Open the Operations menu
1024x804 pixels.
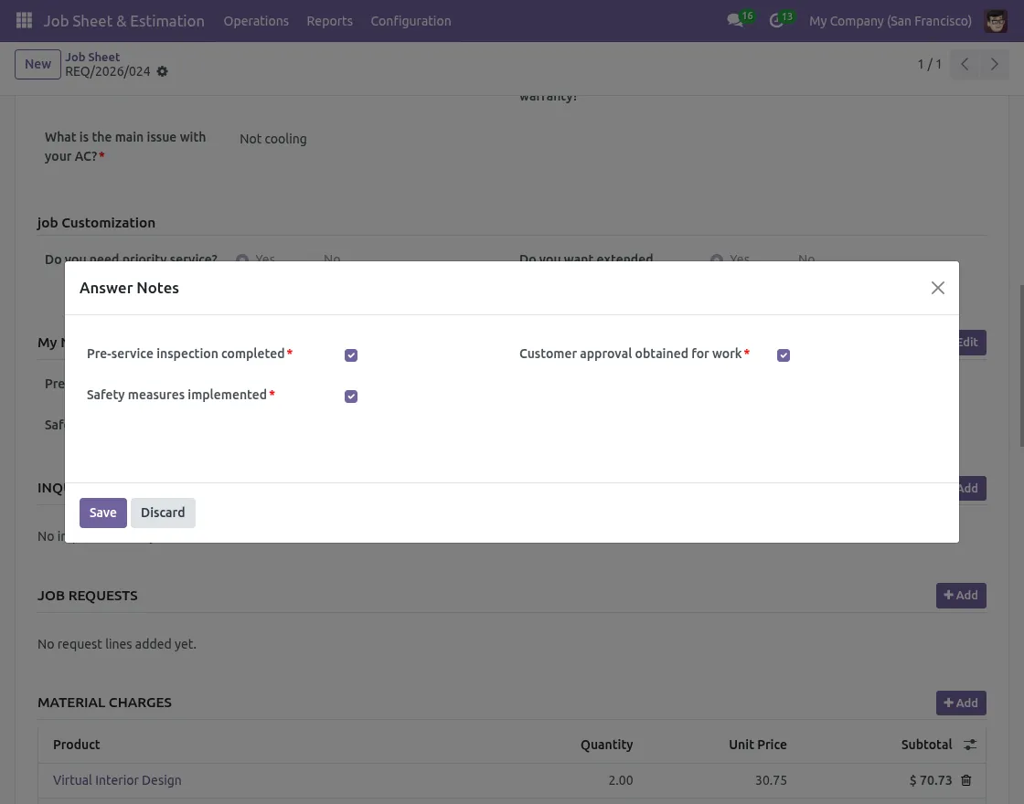pyautogui.click(x=256, y=20)
